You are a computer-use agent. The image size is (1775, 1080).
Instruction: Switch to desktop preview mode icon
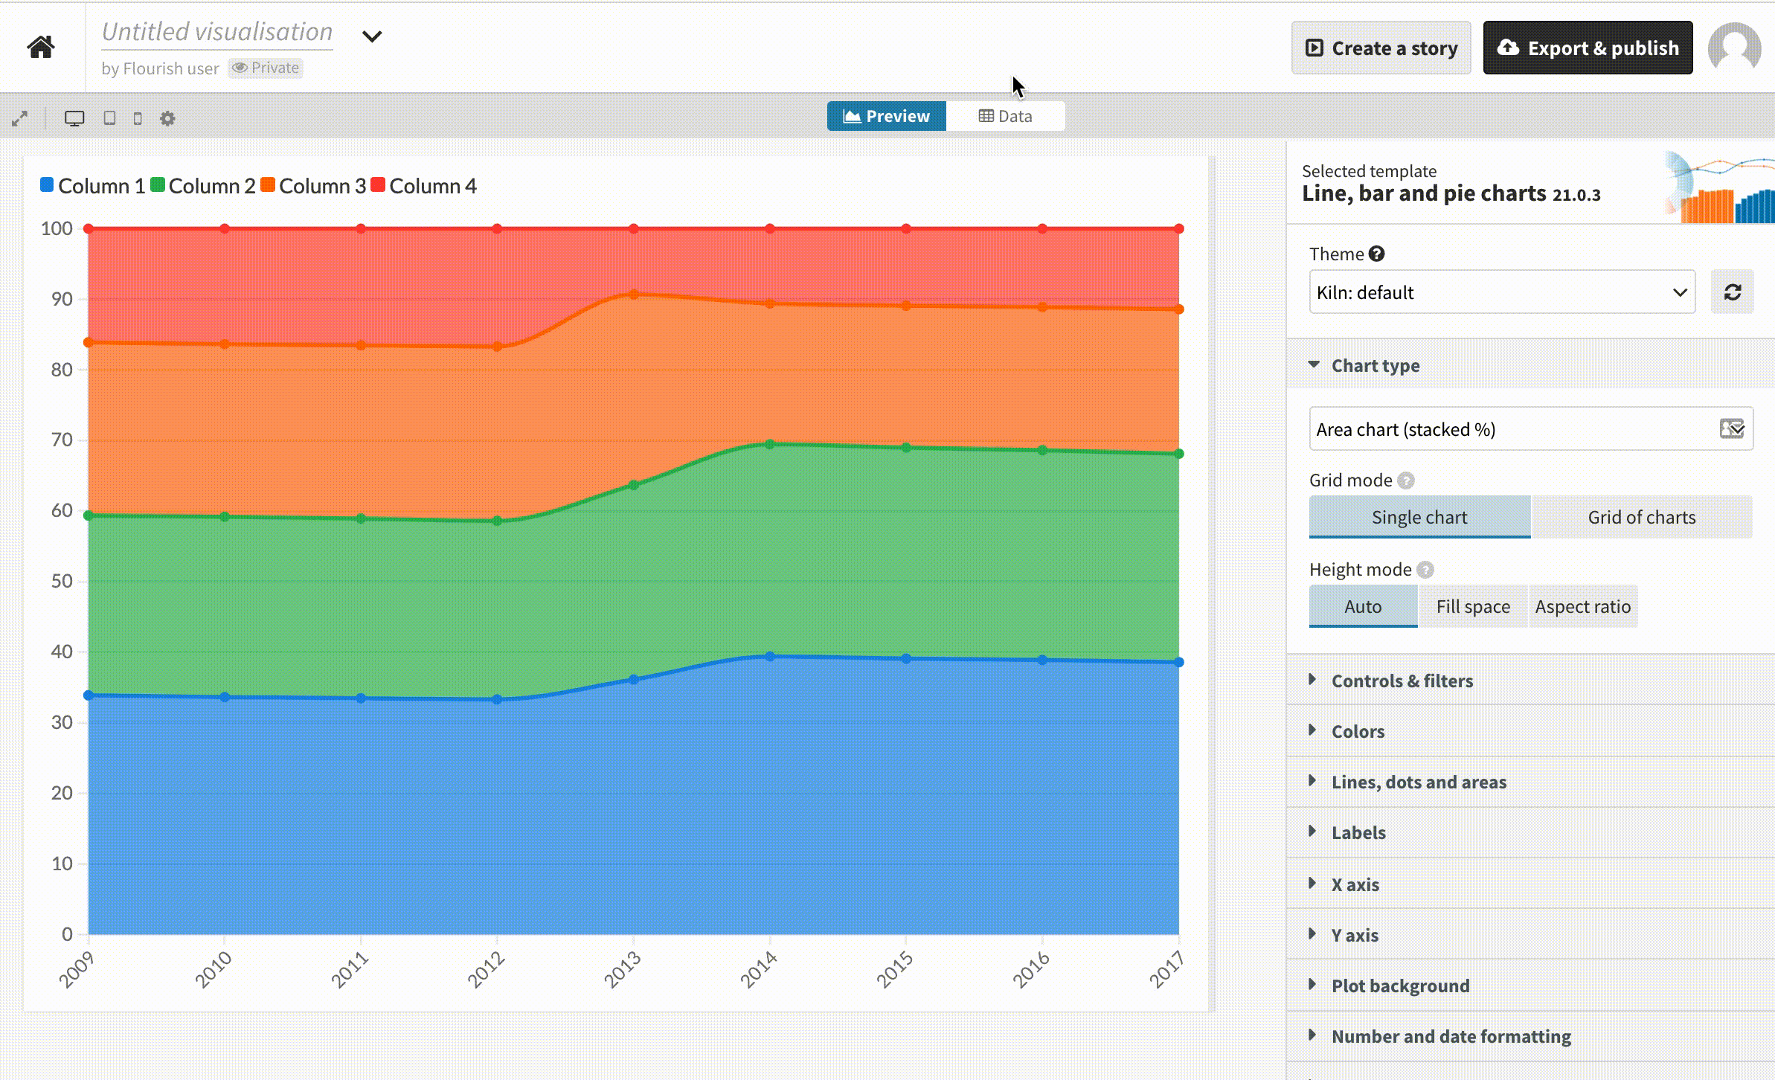[74, 118]
